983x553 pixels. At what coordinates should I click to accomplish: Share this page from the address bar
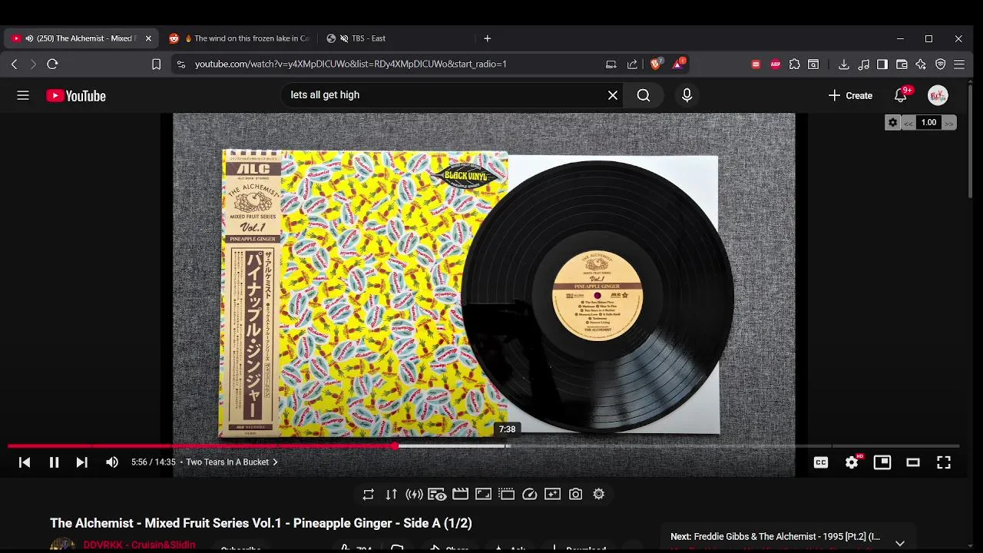point(632,65)
